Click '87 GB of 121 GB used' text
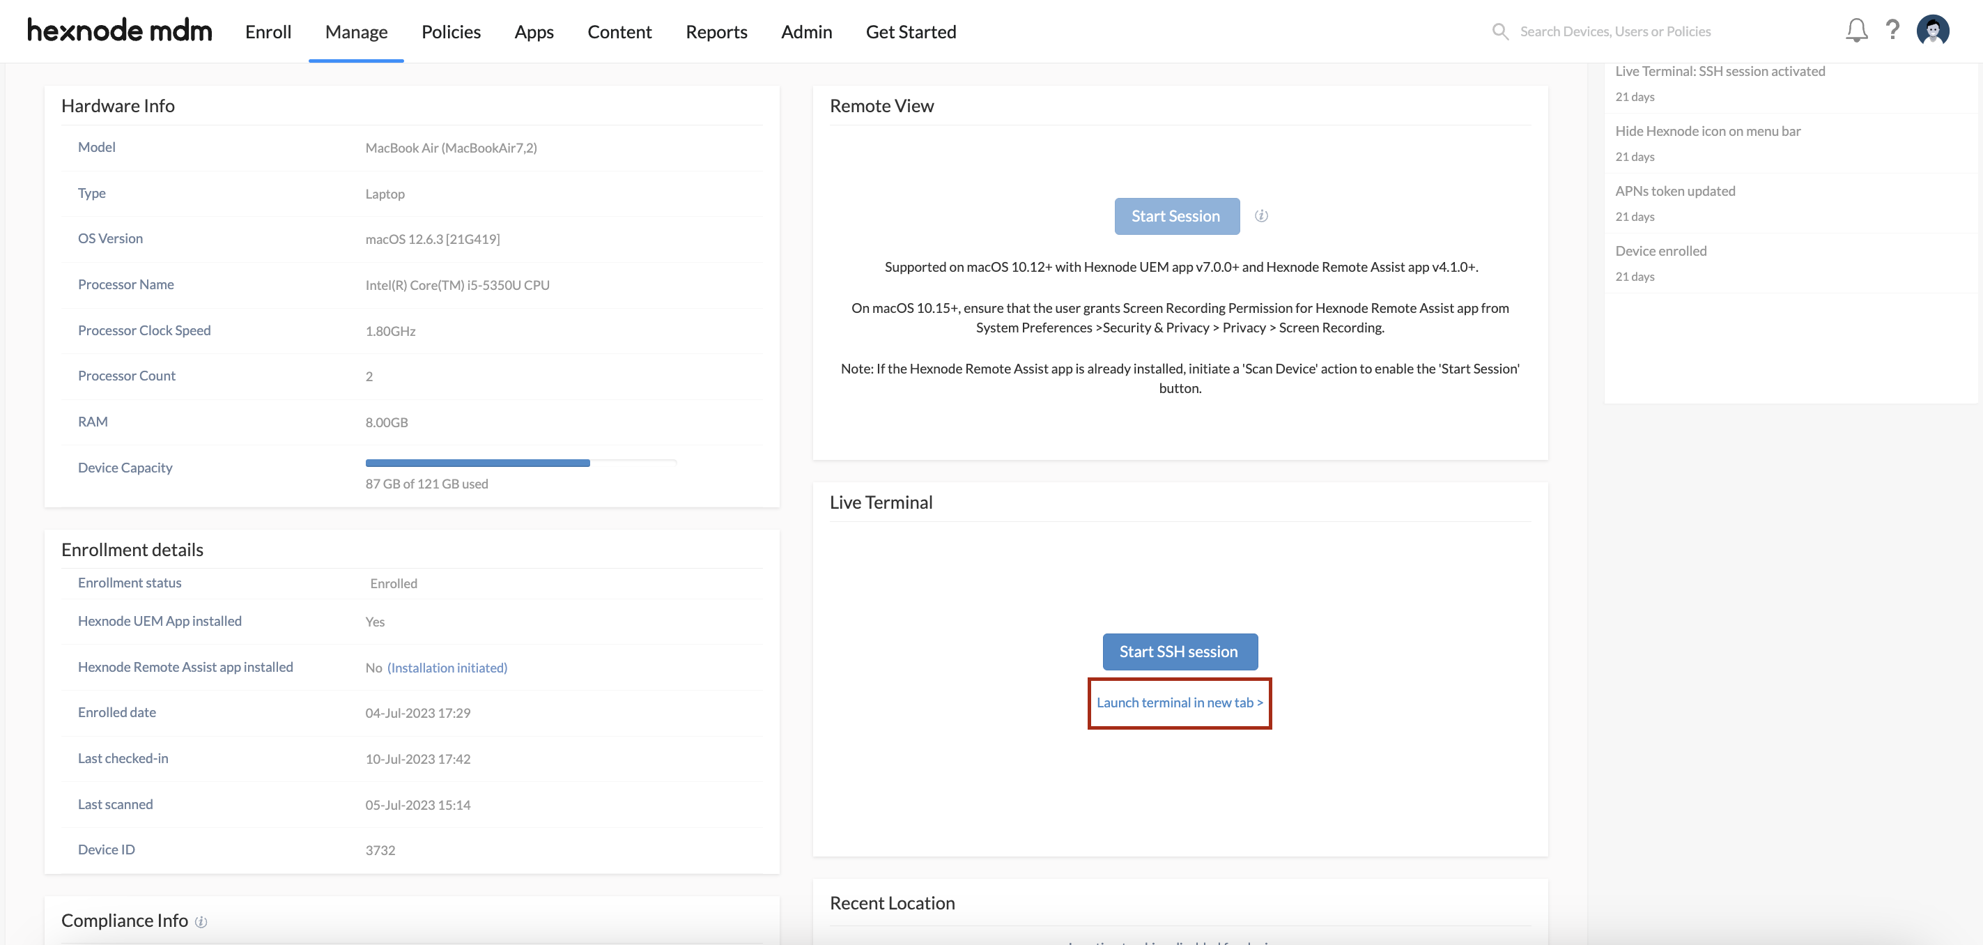 tap(426, 484)
